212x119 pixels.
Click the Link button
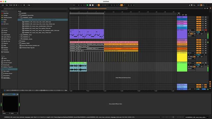(x=3, y=5)
